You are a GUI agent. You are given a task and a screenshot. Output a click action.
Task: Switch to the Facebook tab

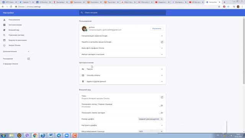pos(43,2)
